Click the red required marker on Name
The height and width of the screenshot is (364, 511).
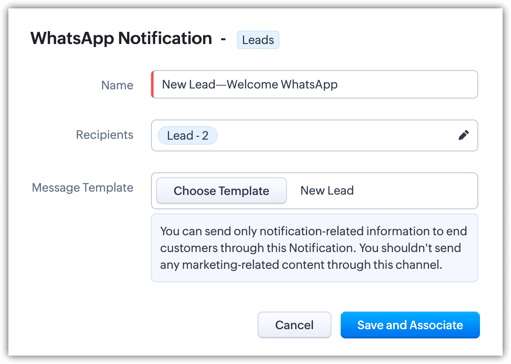(x=153, y=85)
